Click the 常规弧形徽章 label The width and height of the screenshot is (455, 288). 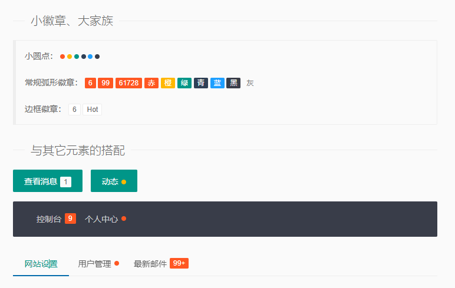[x=51, y=82]
